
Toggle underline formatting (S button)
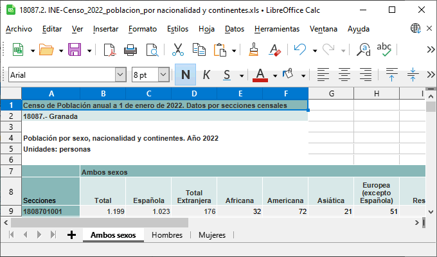227,75
